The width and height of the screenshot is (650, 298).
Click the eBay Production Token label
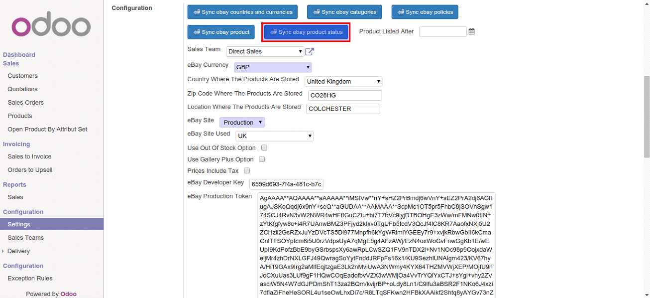click(219, 196)
